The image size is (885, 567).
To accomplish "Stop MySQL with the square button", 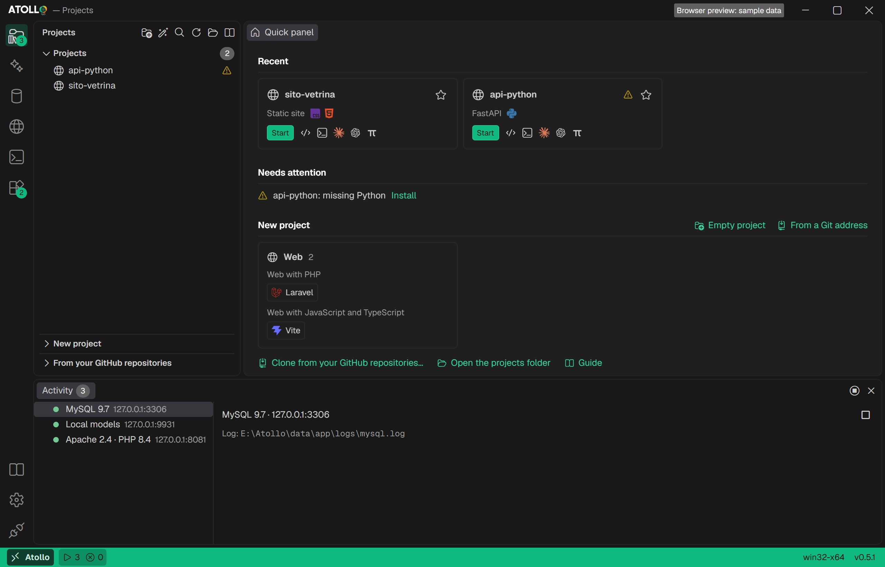I will 866,415.
